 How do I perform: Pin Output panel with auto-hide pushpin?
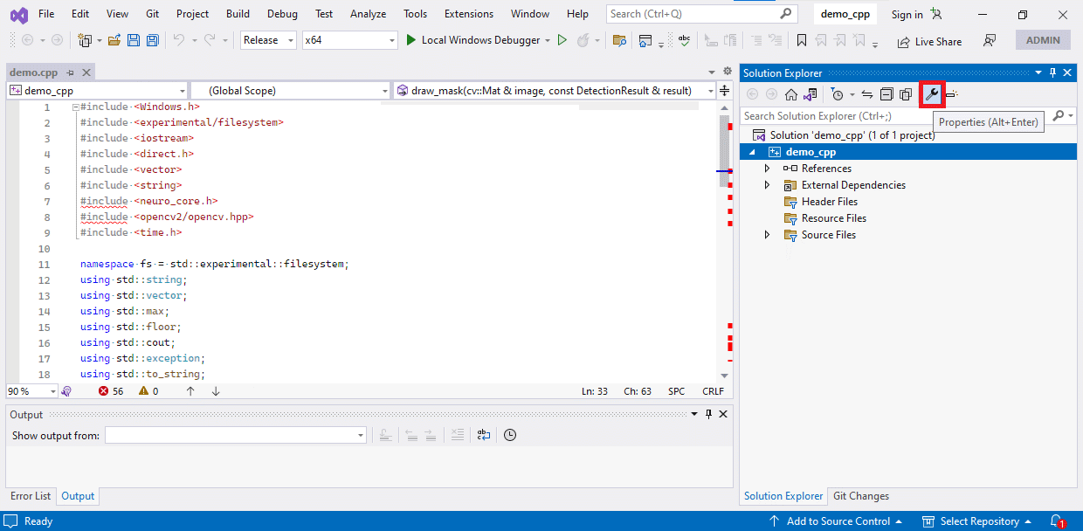point(708,414)
